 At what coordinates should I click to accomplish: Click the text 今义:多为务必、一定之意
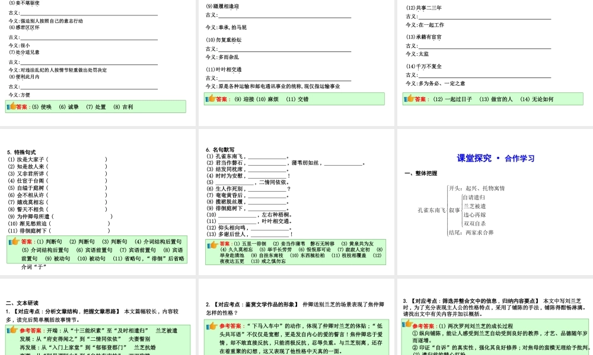436,83
